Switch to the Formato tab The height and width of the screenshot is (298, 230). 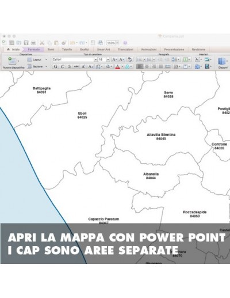(x=33, y=50)
